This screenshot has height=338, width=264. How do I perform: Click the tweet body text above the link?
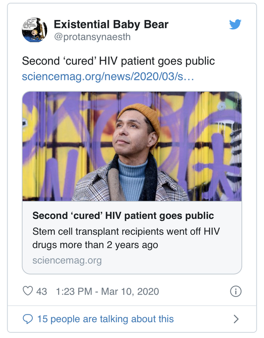118,61
